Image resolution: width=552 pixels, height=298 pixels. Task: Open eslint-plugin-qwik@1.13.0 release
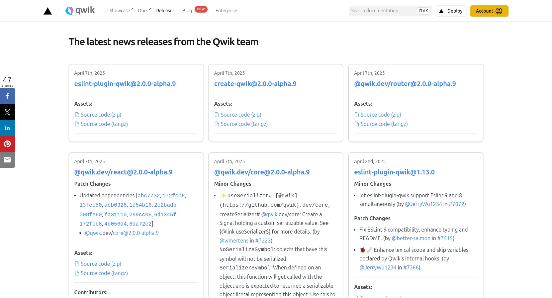394,172
